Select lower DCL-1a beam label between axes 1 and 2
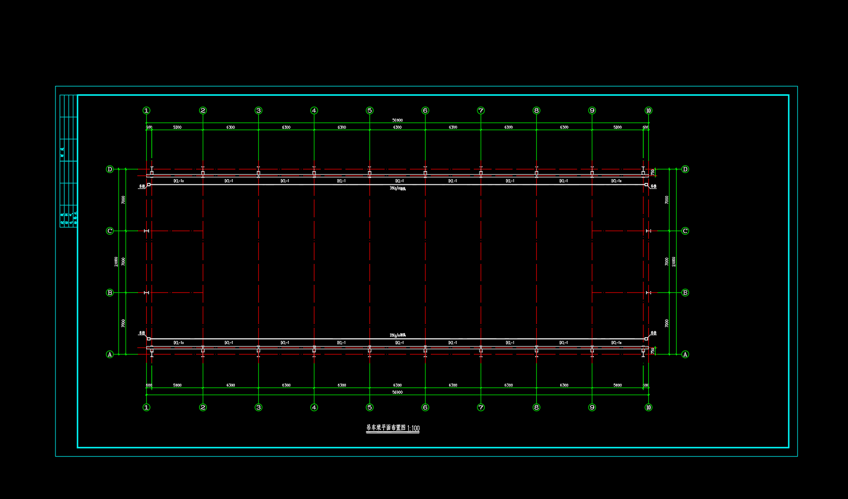 click(x=178, y=343)
